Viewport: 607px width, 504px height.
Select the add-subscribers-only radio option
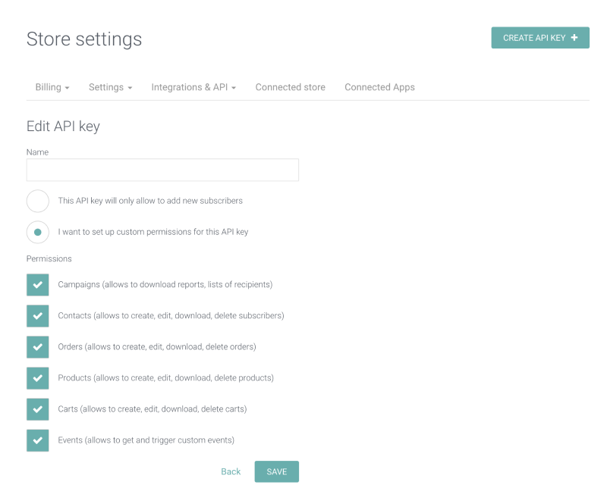pos(38,201)
